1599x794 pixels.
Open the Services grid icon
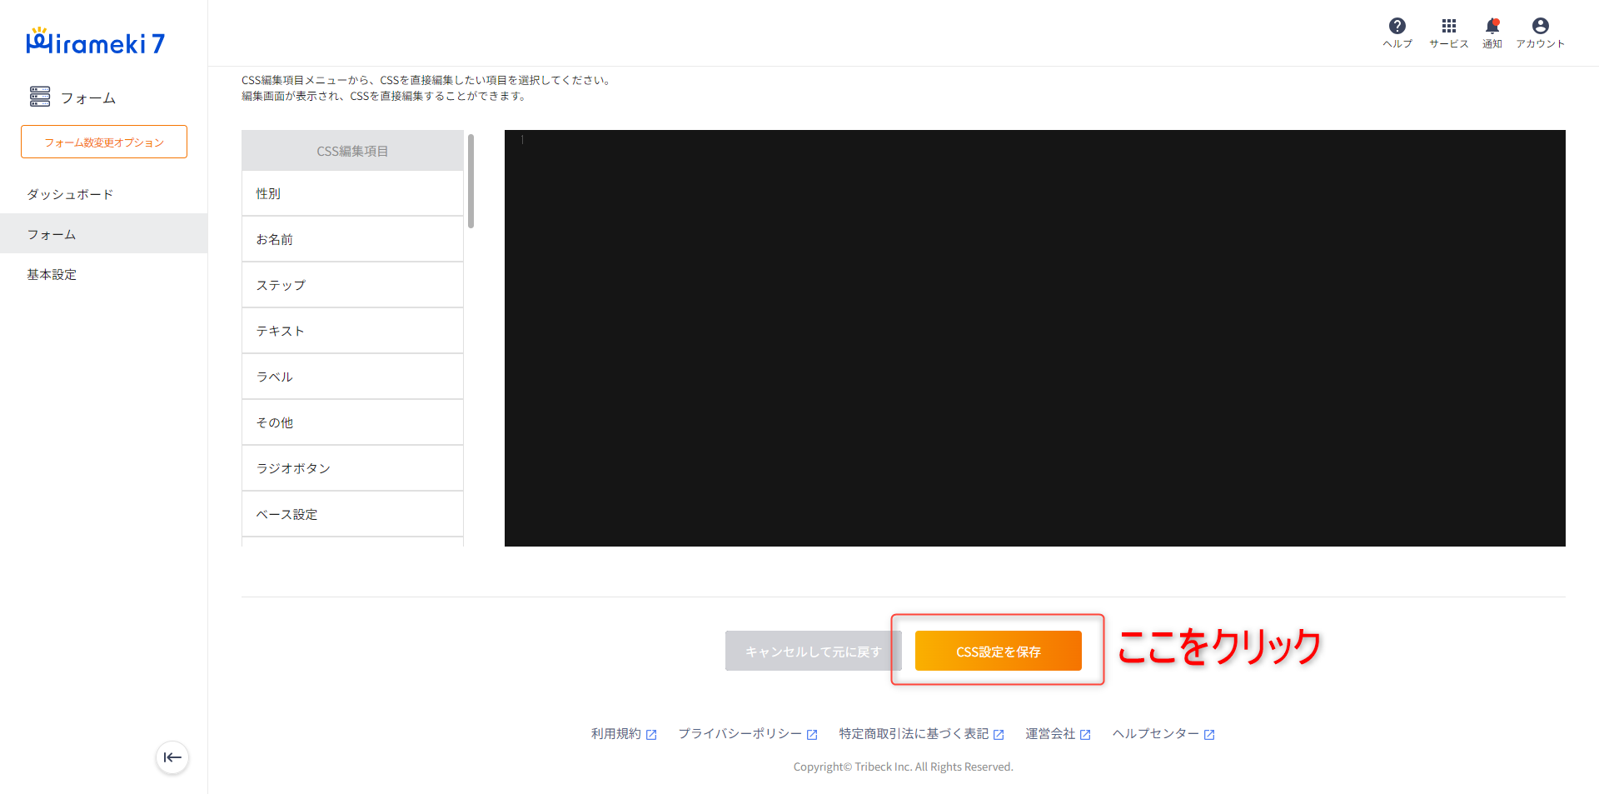[x=1448, y=27]
